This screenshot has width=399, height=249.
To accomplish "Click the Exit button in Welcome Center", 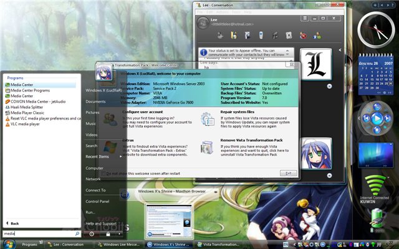I will tap(288, 173).
